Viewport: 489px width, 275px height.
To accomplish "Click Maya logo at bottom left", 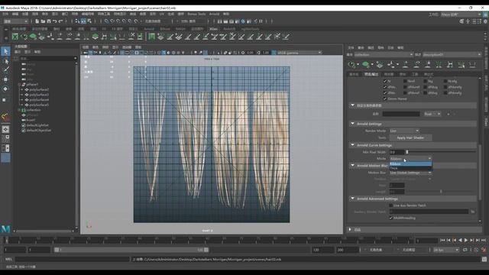I will [x=5, y=229].
